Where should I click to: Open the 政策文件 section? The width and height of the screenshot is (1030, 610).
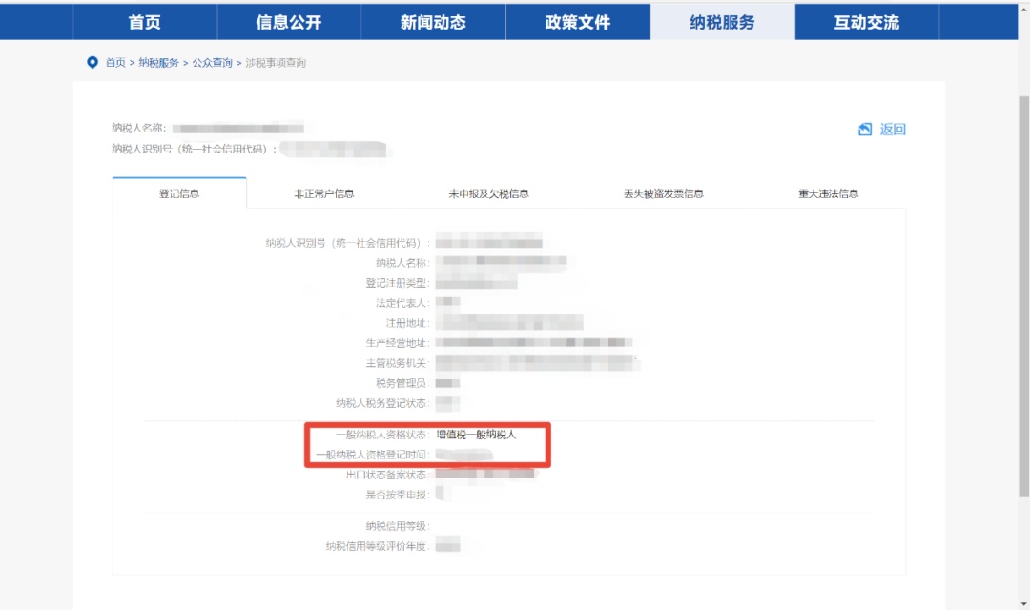click(576, 22)
